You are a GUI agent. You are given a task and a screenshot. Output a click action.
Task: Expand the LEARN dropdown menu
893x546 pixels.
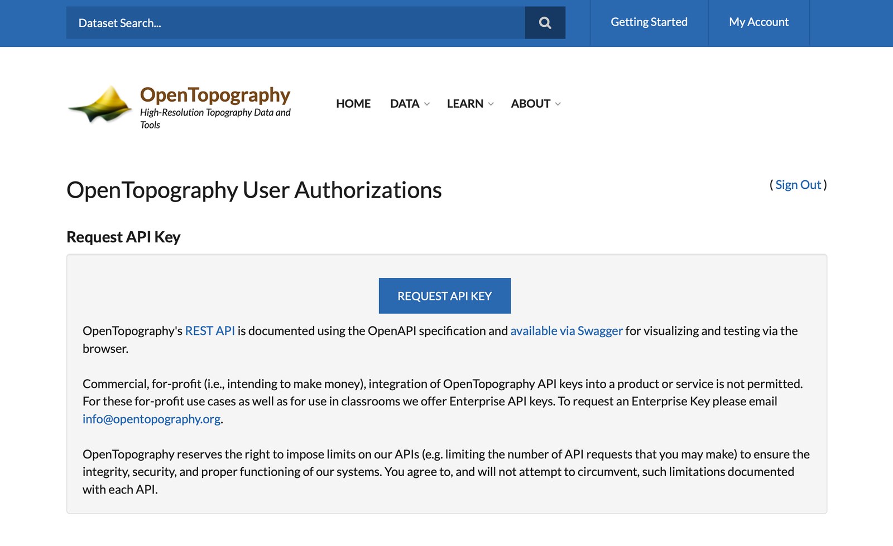coord(470,104)
